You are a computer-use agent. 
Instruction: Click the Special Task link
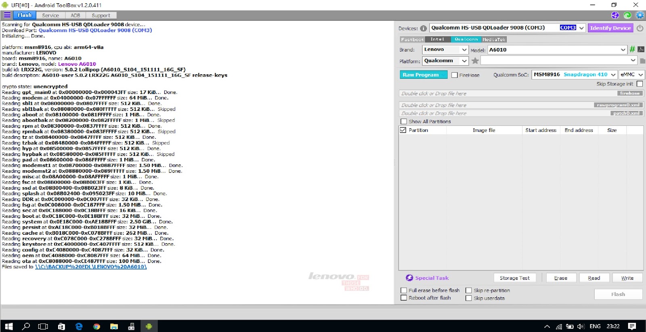(x=432, y=278)
